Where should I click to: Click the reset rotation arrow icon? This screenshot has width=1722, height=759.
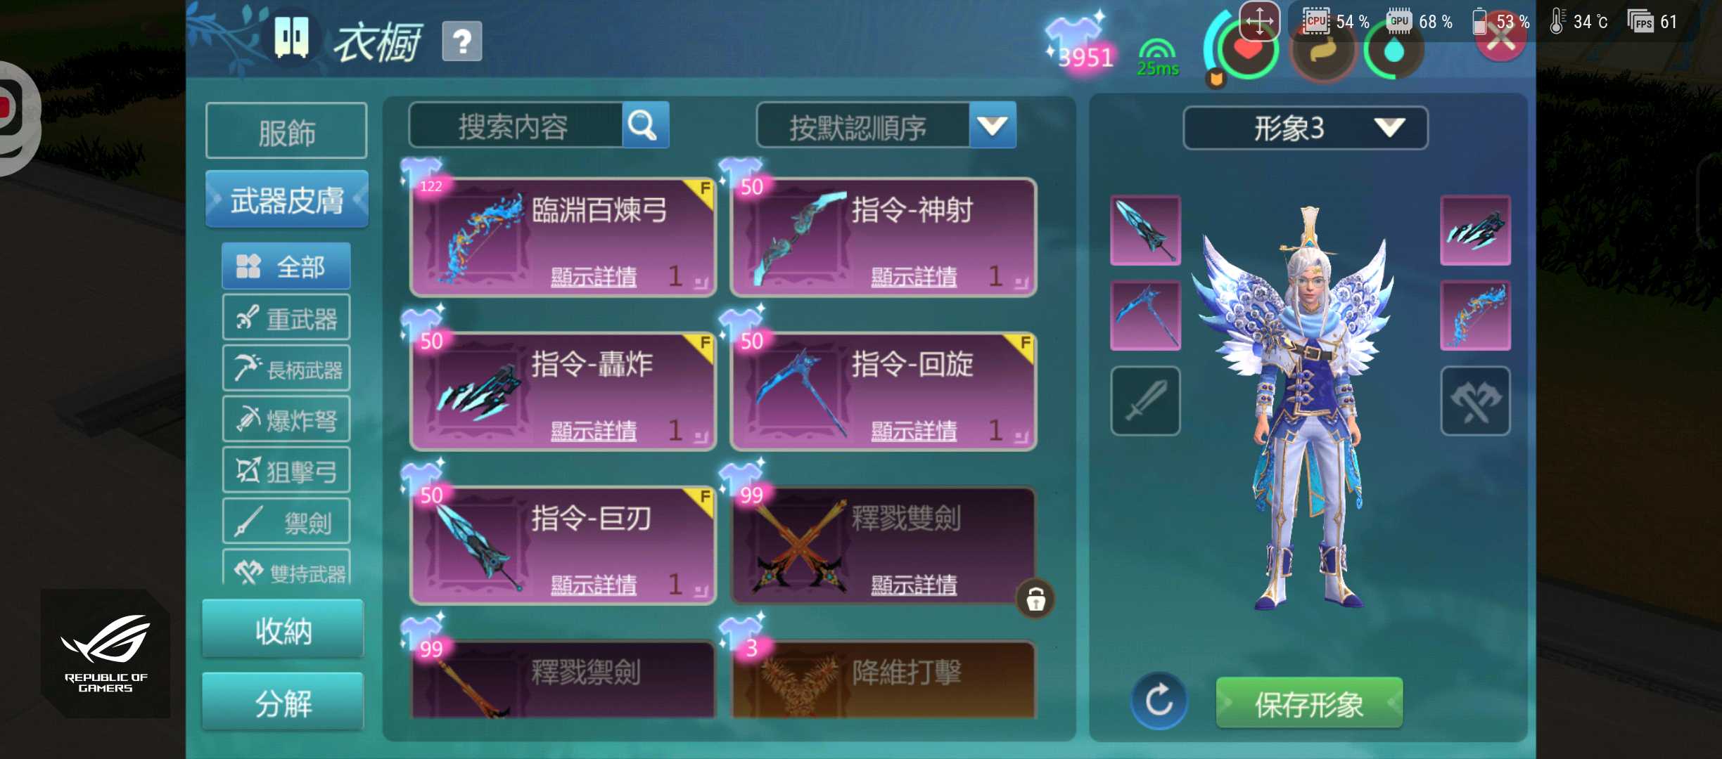[1159, 701]
